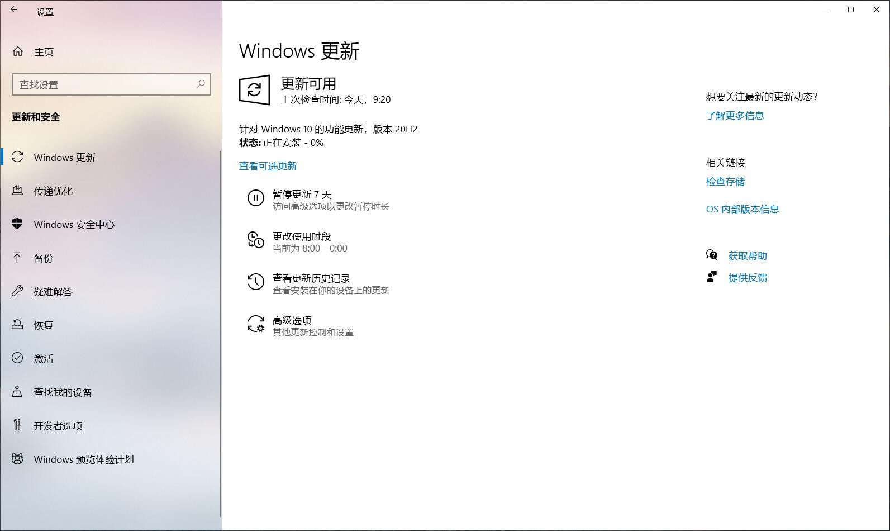Click the sidebar vertical scrollbar
890x531 pixels.
pyautogui.click(x=220, y=334)
